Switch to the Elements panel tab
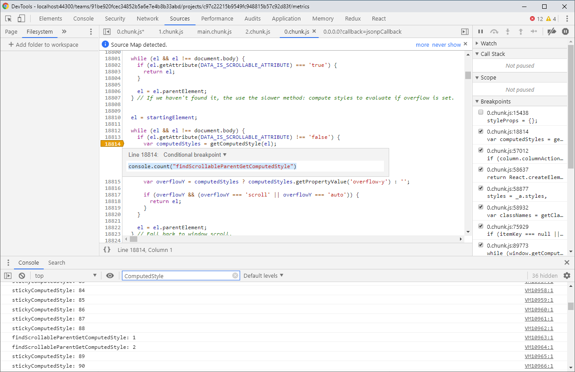Viewport: 575px width, 372px height. click(51, 18)
